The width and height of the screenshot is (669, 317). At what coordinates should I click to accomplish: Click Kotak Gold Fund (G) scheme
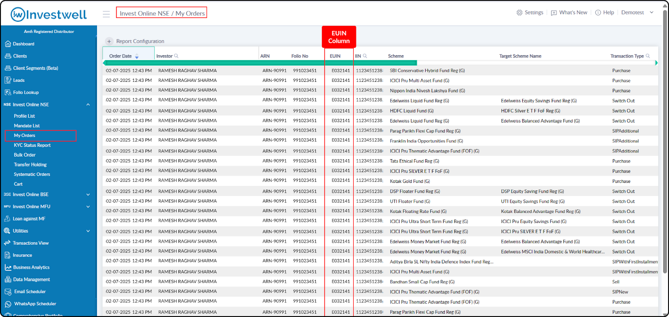[x=410, y=181]
